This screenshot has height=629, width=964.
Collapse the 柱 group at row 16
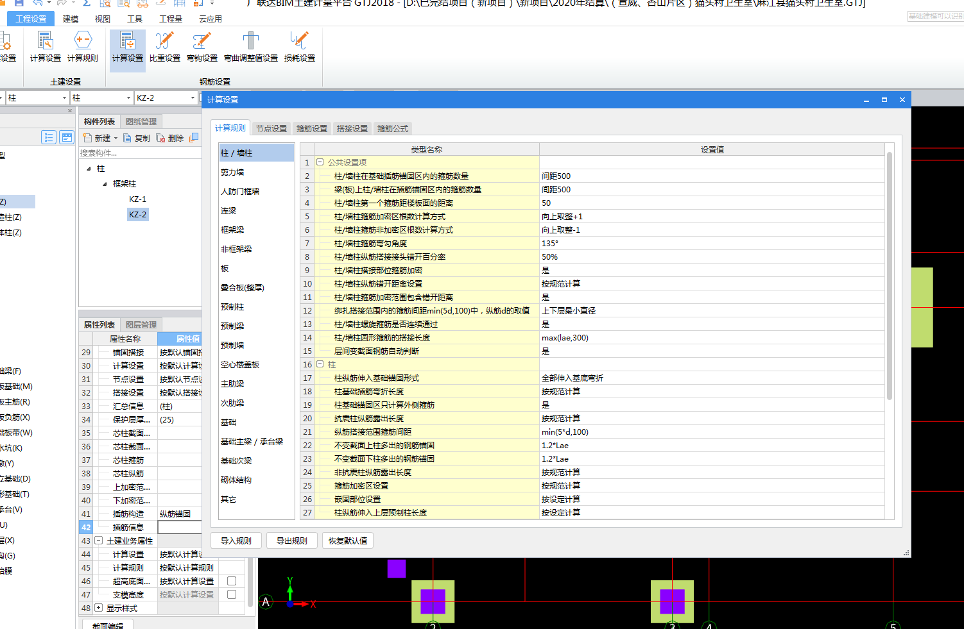pos(320,364)
